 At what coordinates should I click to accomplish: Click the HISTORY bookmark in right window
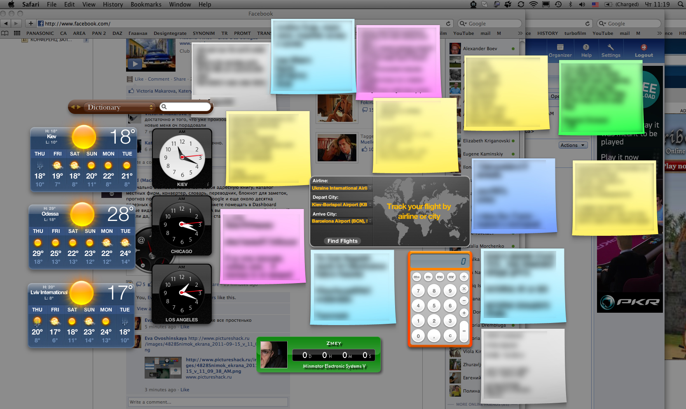click(x=548, y=33)
